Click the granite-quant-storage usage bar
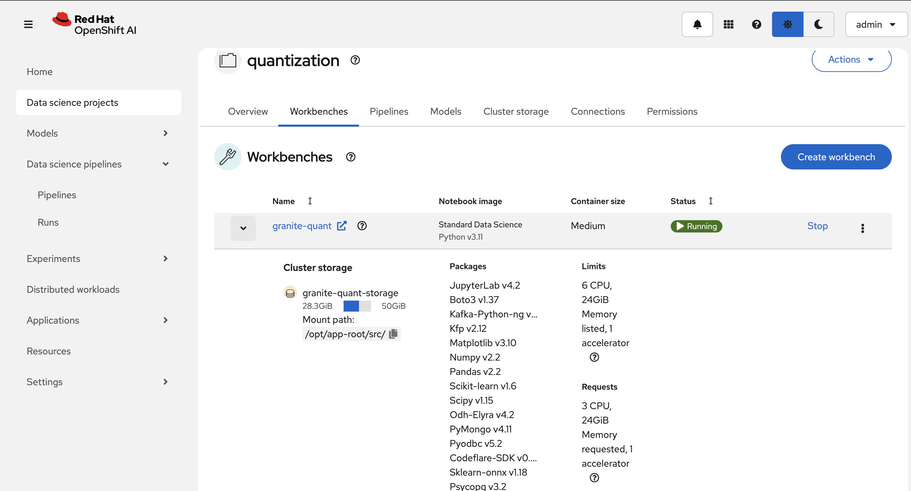The image size is (911, 491). [357, 306]
